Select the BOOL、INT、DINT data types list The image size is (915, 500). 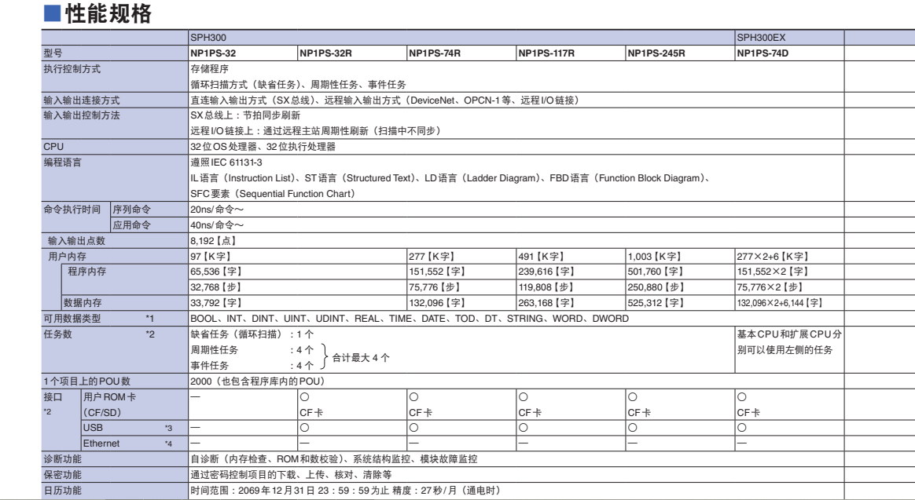coord(410,319)
